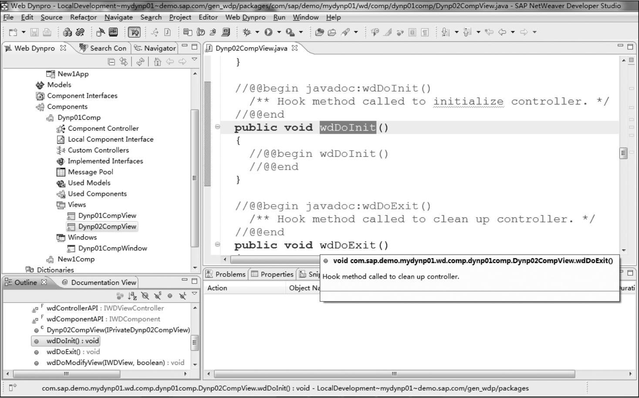Click the stacked boxes icon in main toolbar
This screenshot has height=398, width=639.
(x=67, y=32)
